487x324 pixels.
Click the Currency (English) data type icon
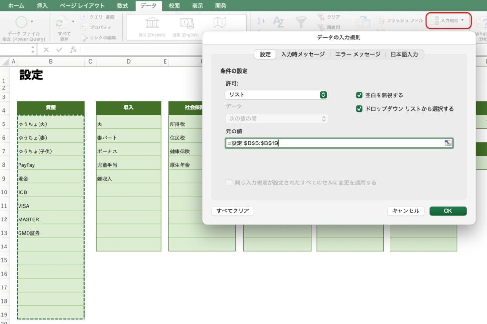[x=186, y=24]
